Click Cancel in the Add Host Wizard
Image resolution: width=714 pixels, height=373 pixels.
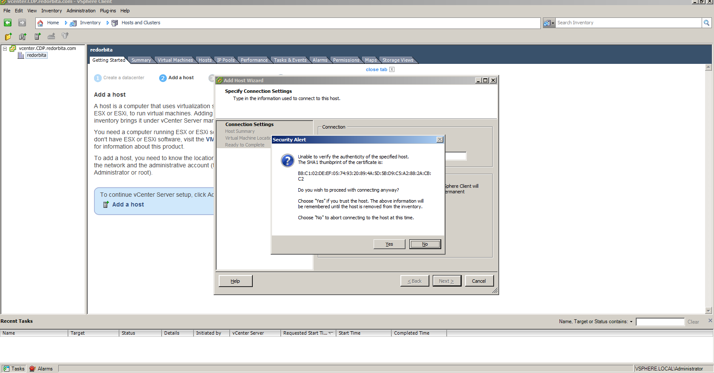pos(479,281)
